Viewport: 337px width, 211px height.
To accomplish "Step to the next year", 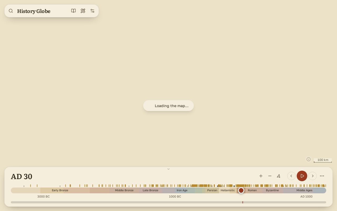I will 313,176.
